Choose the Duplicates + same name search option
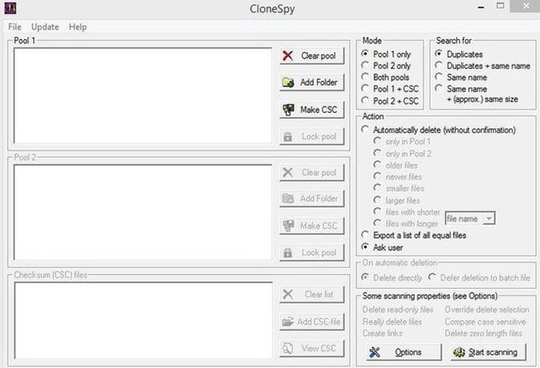This screenshot has width=540, height=368. tap(439, 66)
